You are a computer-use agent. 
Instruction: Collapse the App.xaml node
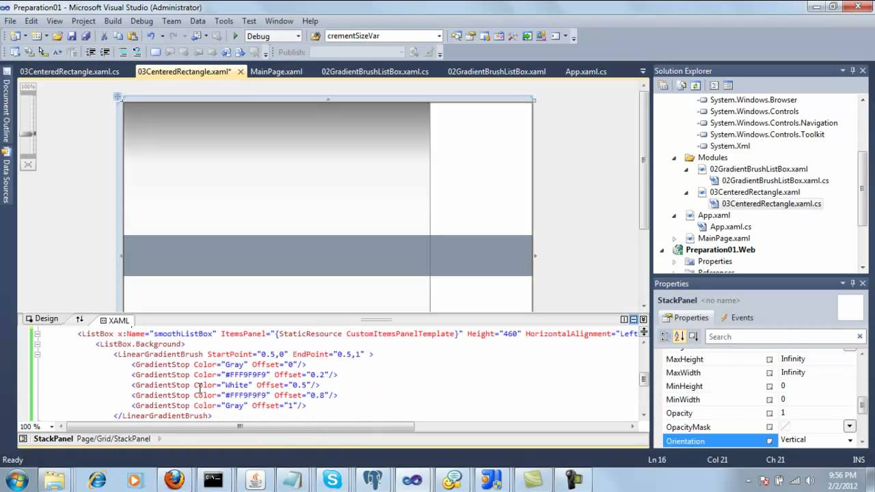pyautogui.click(x=674, y=215)
